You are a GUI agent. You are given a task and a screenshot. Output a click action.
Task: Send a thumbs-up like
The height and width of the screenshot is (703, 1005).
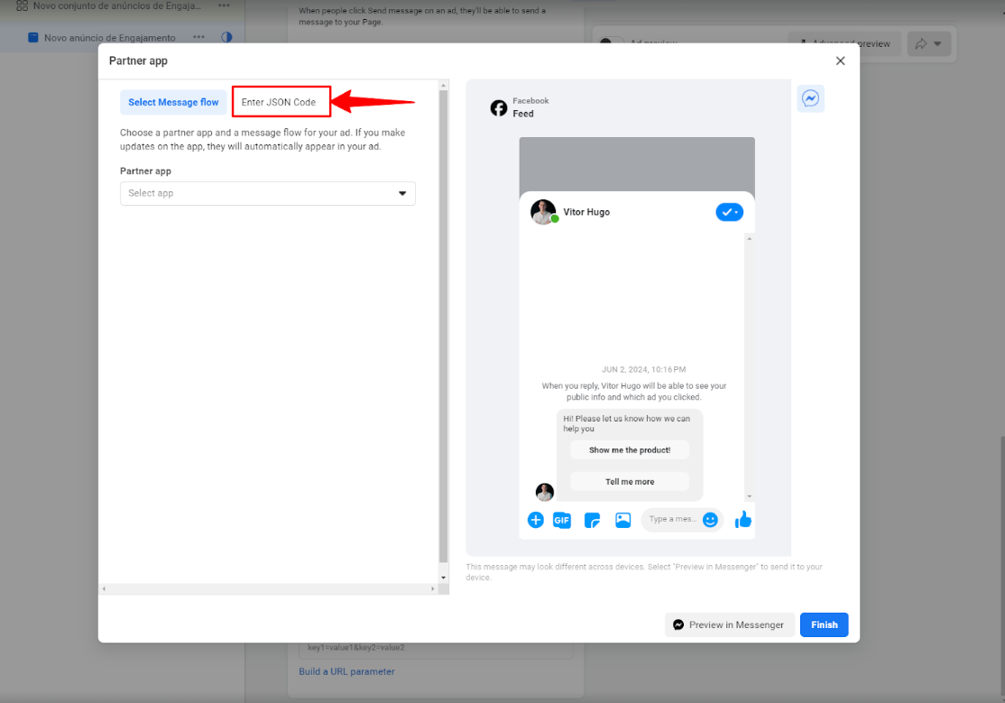coord(742,520)
